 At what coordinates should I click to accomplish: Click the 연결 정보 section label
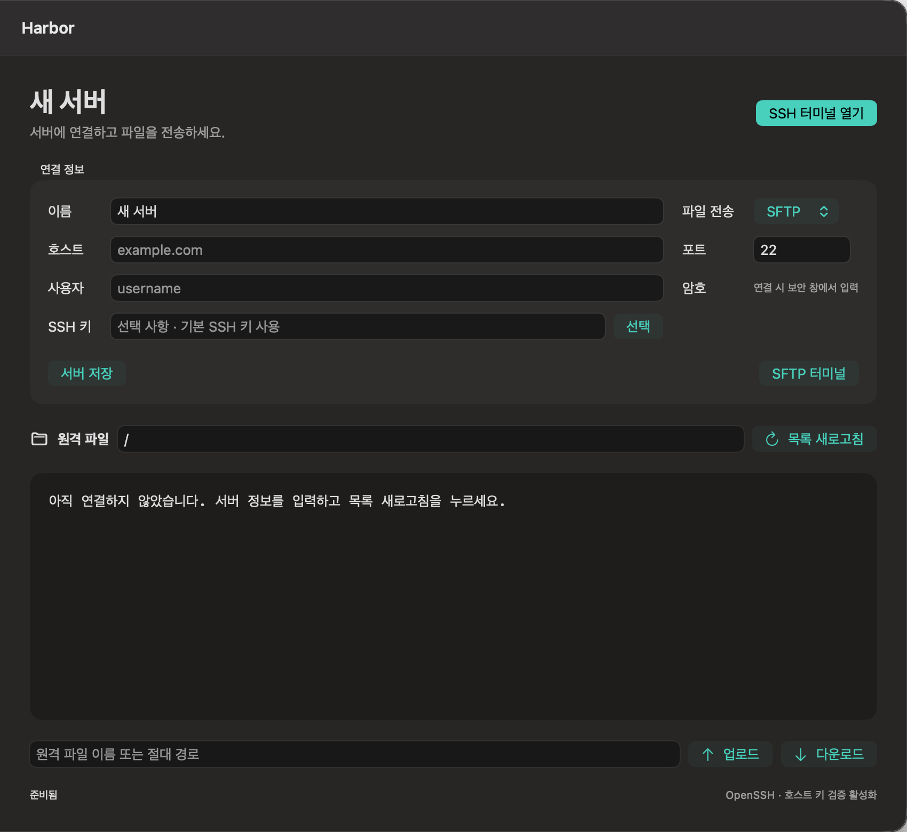click(62, 169)
